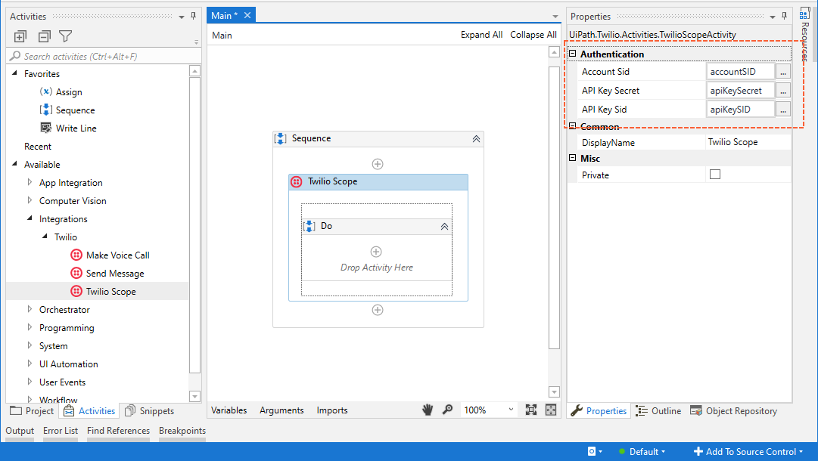Click Collapse All icon in Activities toolbar
This screenshot has height=461, width=818.
click(45, 36)
